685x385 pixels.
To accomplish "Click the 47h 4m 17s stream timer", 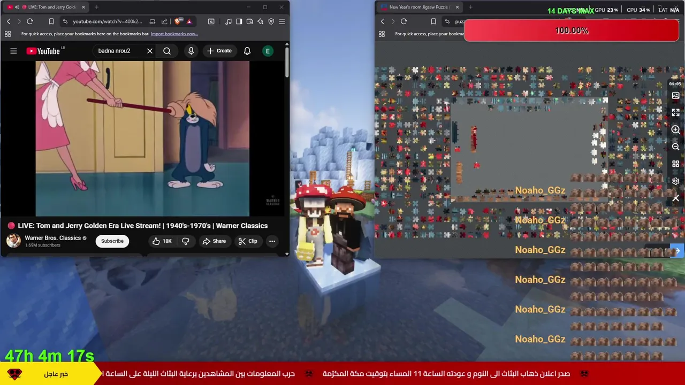I will pos(49,356).
